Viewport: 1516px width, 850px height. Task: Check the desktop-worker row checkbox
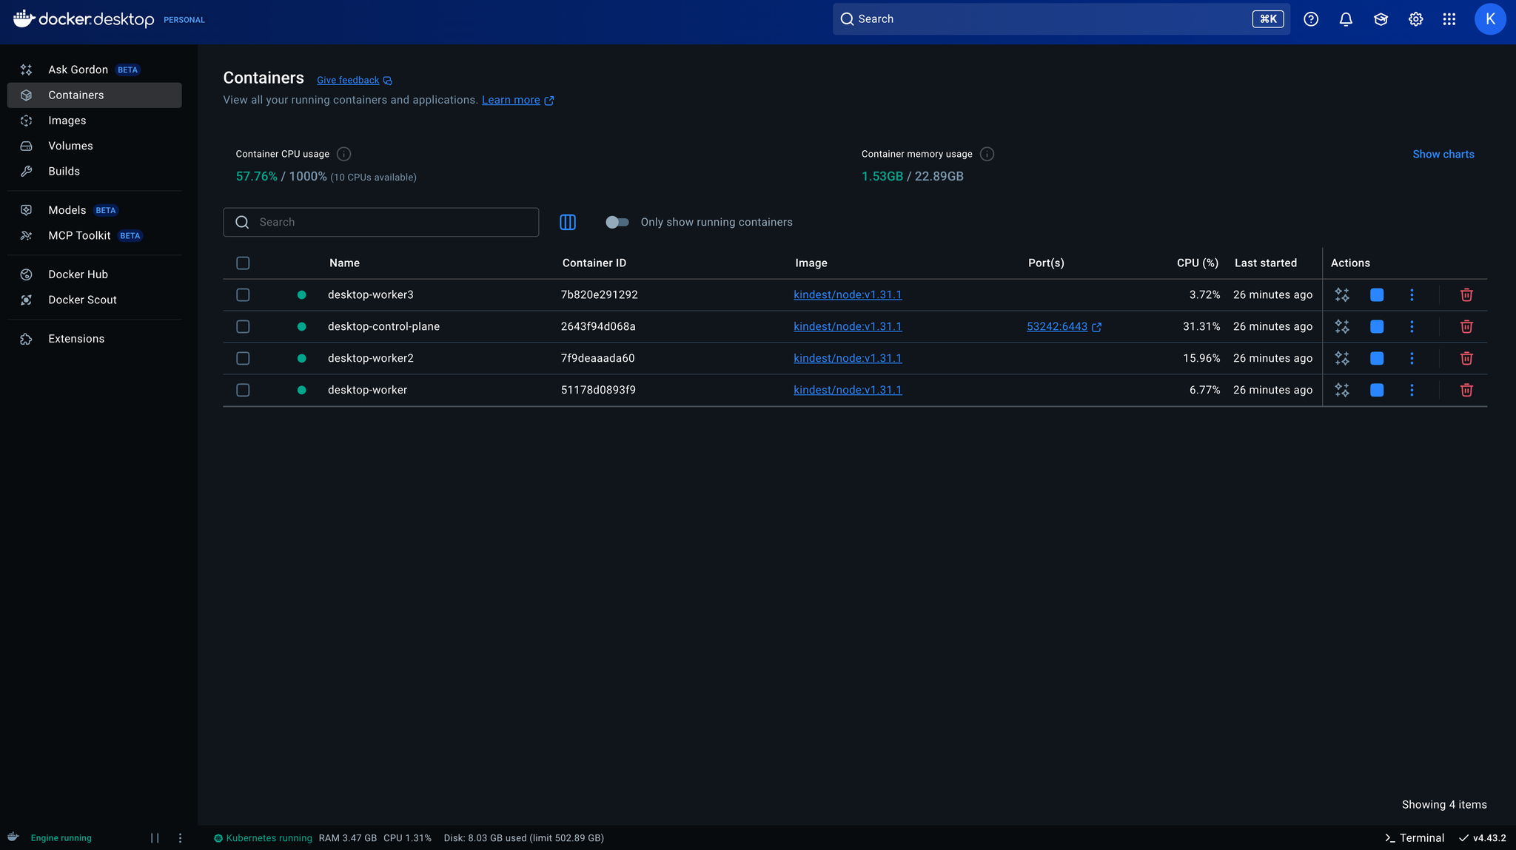click(243, 390)
